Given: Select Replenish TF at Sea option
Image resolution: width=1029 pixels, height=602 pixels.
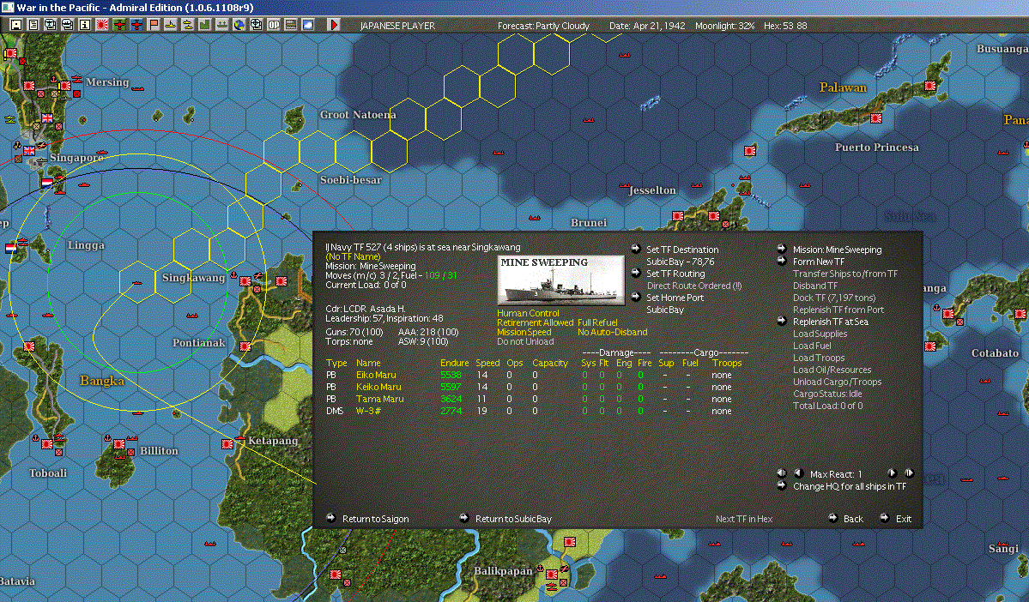Looking at the screenshot, I should [x=830, y=322].
